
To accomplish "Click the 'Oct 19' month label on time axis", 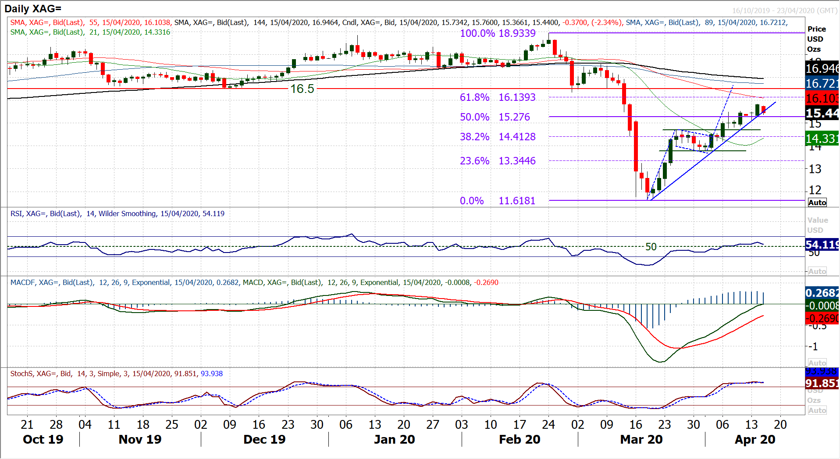I will [x=43, y=439].
